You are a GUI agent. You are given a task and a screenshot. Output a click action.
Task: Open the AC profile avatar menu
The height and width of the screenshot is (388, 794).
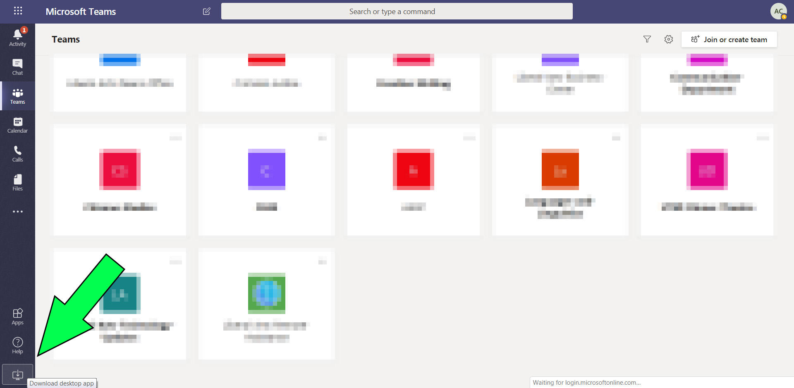point(779,11)
